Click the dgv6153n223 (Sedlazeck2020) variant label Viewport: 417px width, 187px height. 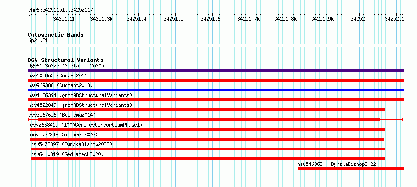tap(66, 66)
